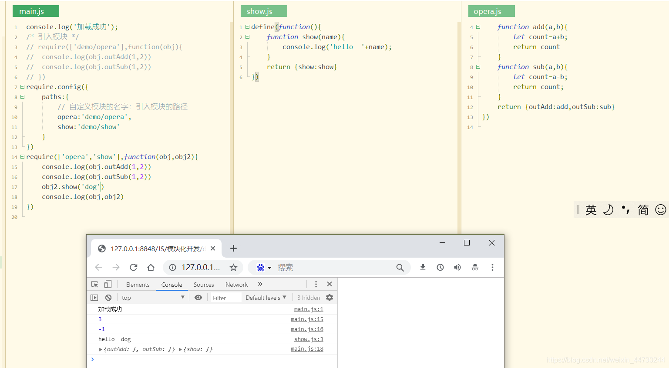Click the 英 input language indicator

(x=591, y=210)
